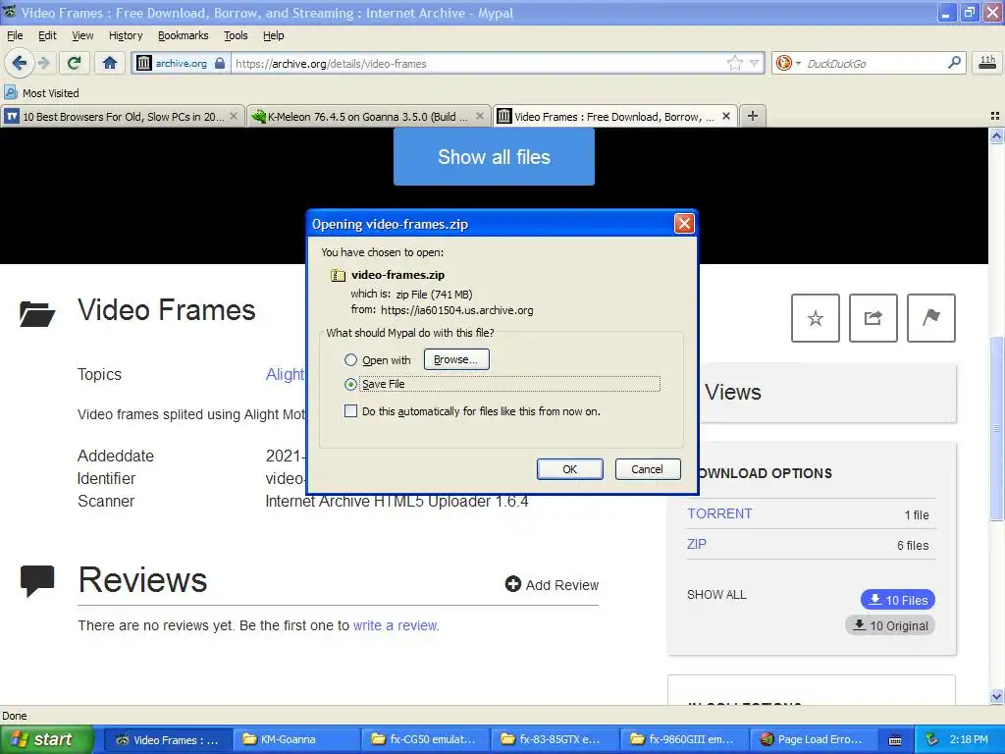
Task: Cancel the video-frames.zip download dialog
Action: tap(648, 469)
